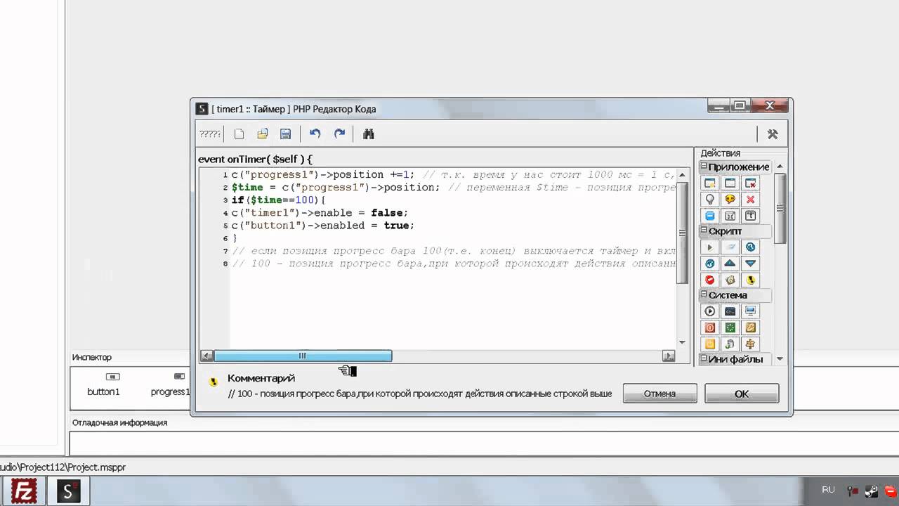Collapse the Скрипт actions group

[704, 231]
